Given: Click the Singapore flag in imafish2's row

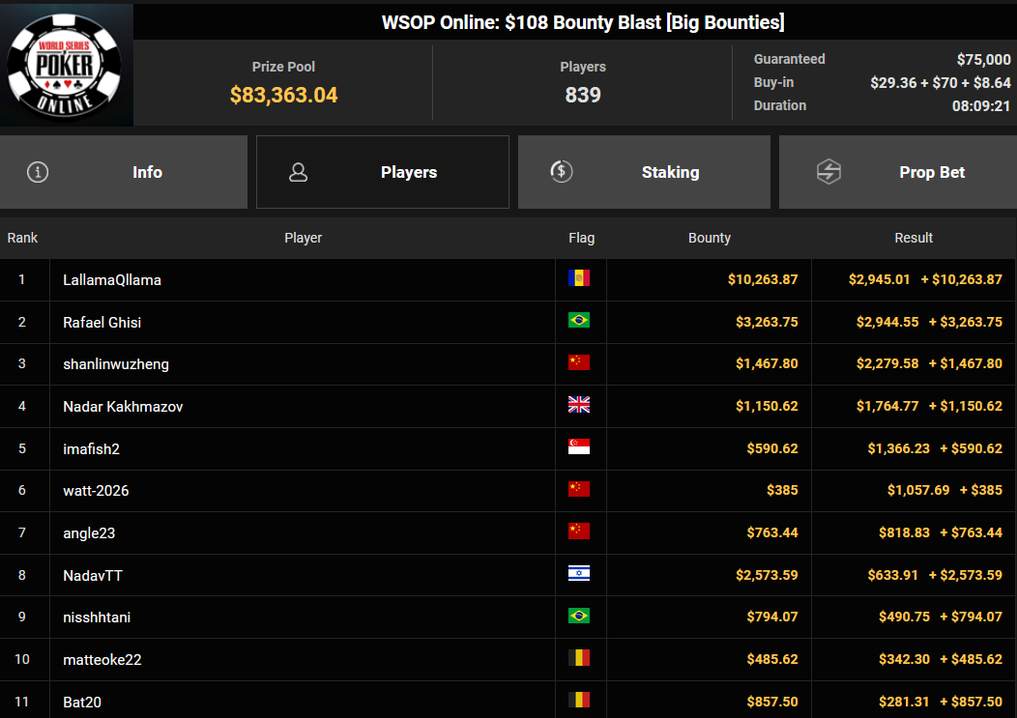Looking at the screenshot, I should 578,446.
